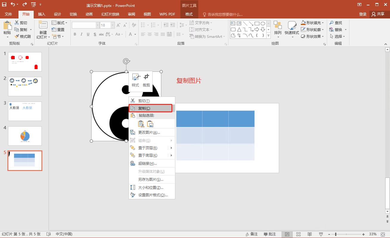Start Slide Show icon in status bar
The width and height of the screenshot is (390, 238).
(x=321, y=234)
